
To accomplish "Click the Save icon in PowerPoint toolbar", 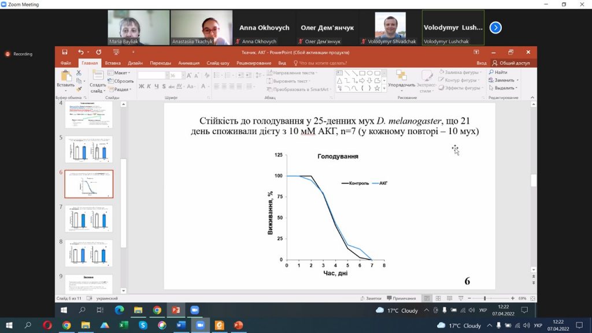I will click(x=65, y=52).
